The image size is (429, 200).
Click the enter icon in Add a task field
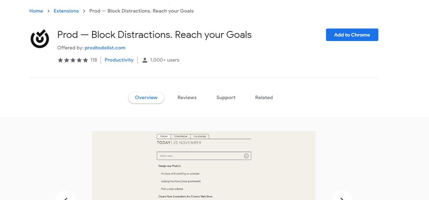(246, 156)
